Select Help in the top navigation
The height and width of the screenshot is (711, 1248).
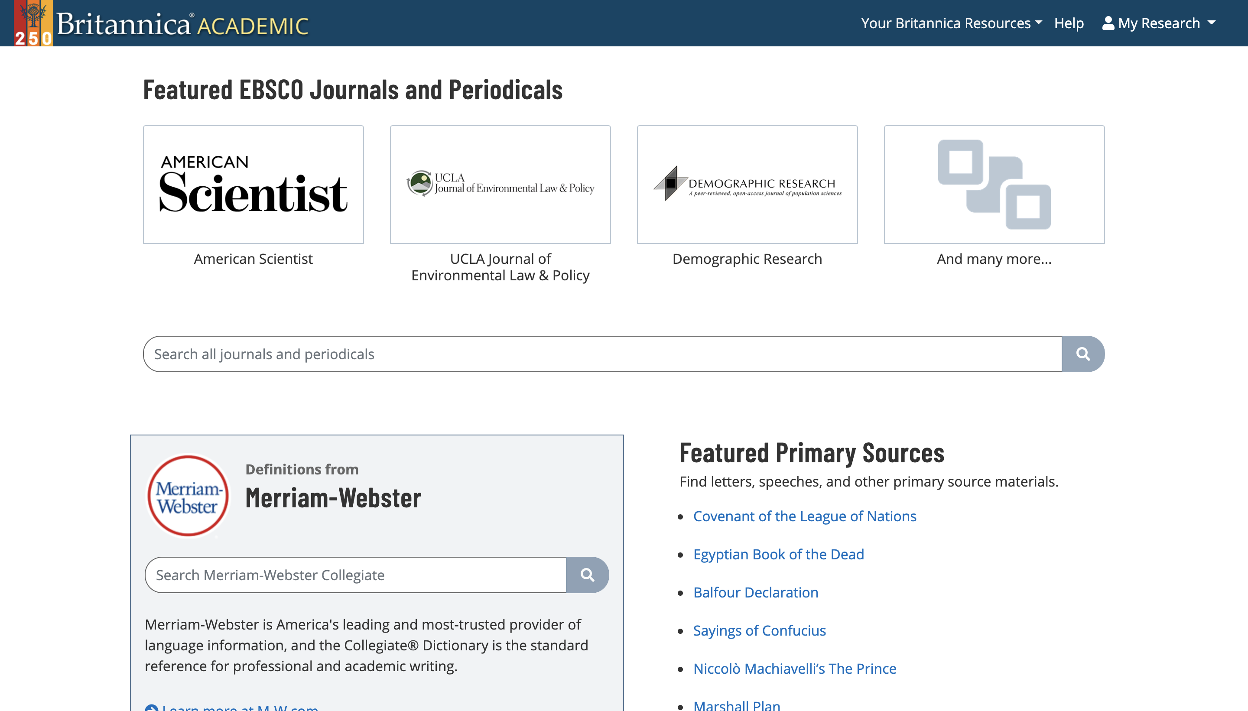[1069, 23]
